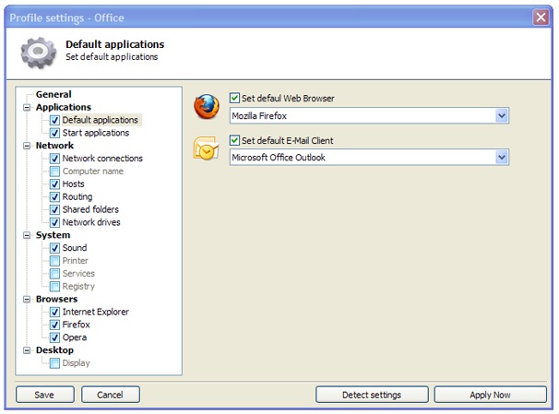Collapse the Applications tree section
Viewport: 559px width, 414px height.
tap(27, 108)
